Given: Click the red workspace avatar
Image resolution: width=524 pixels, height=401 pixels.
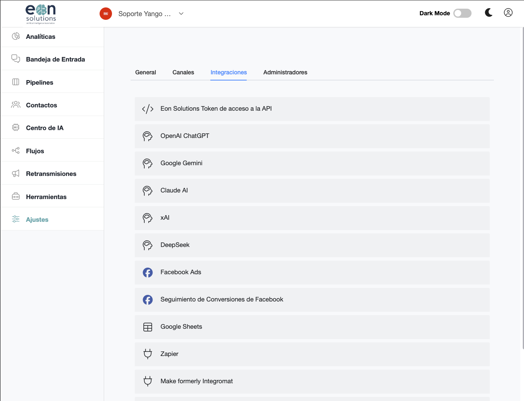Looking at the screenshot, I should tap(106, 14).
